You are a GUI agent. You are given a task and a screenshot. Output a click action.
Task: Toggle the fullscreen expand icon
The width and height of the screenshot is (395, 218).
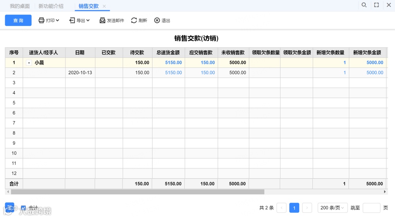[x=376, y=5]
